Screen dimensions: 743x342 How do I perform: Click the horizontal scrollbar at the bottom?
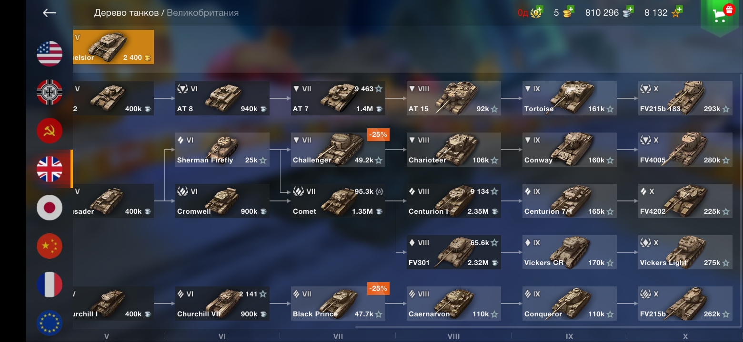(548, 327)
